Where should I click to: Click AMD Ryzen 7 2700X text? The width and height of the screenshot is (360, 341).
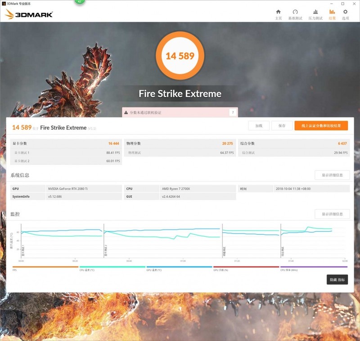[176, 188]
